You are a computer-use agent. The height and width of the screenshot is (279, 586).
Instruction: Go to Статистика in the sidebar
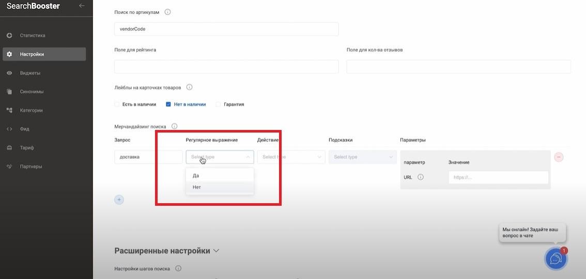click(x=33, y=36)
